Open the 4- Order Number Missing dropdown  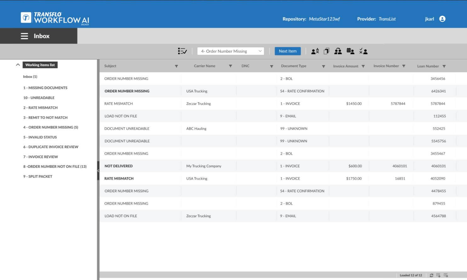[231, 51]
